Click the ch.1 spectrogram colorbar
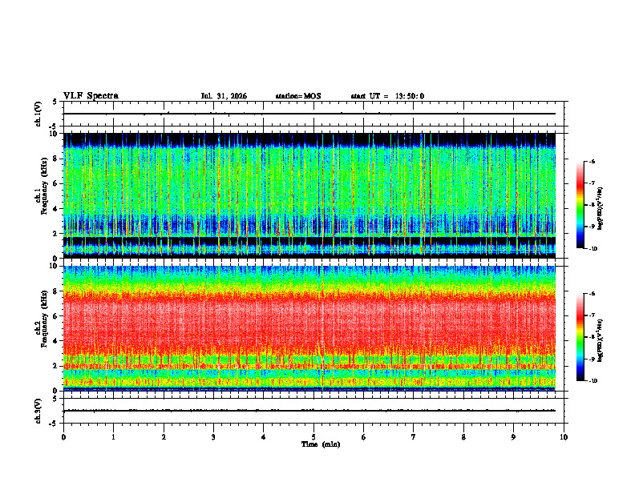 point(580,205)
